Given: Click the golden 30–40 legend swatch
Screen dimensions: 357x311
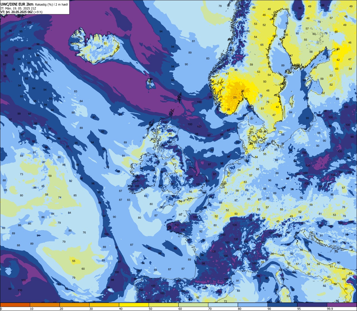Looking at the screenshot, I should [104, 305].
